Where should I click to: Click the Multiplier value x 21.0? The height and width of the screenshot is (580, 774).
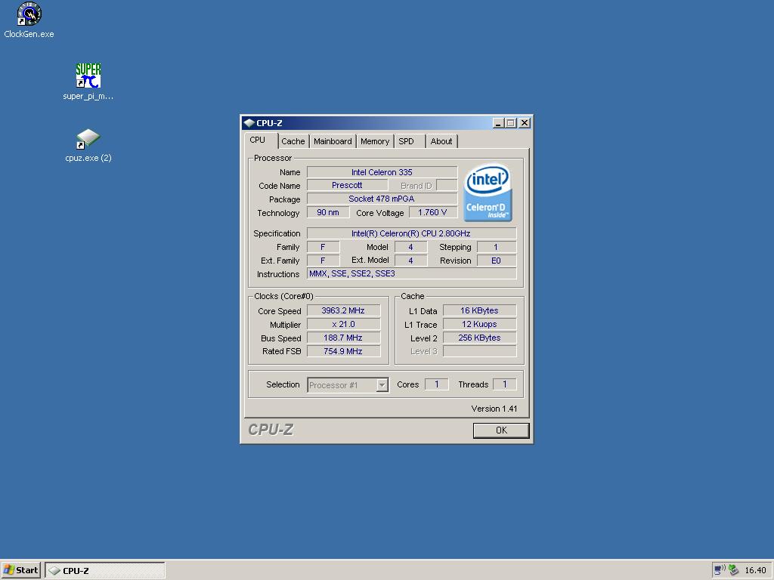pos(344,325)
